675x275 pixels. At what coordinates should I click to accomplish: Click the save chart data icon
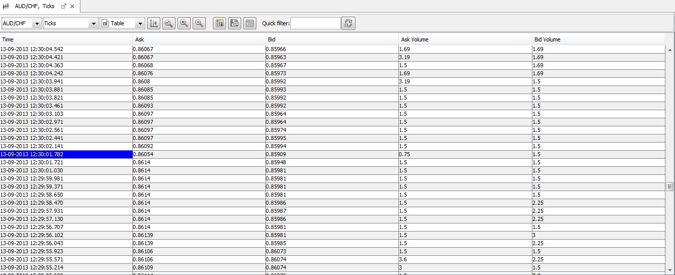tap(235, 23)
